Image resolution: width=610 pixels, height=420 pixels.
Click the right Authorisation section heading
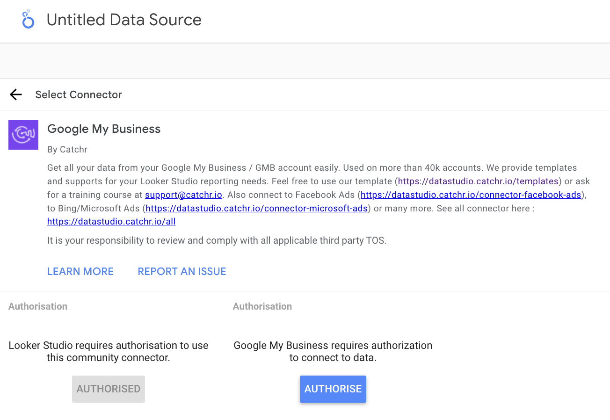pyautogui.click(x=262, y=306)
